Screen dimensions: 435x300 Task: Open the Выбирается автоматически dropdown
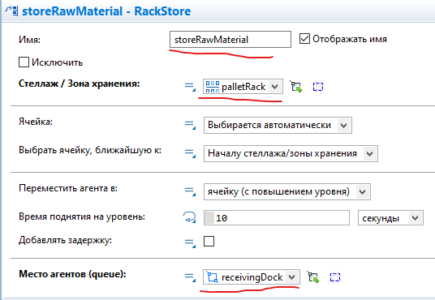tap(278, 126)
